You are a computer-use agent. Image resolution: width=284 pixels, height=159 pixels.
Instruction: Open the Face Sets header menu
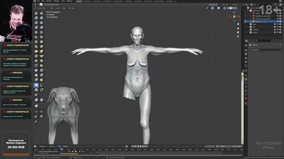[71, 8]
